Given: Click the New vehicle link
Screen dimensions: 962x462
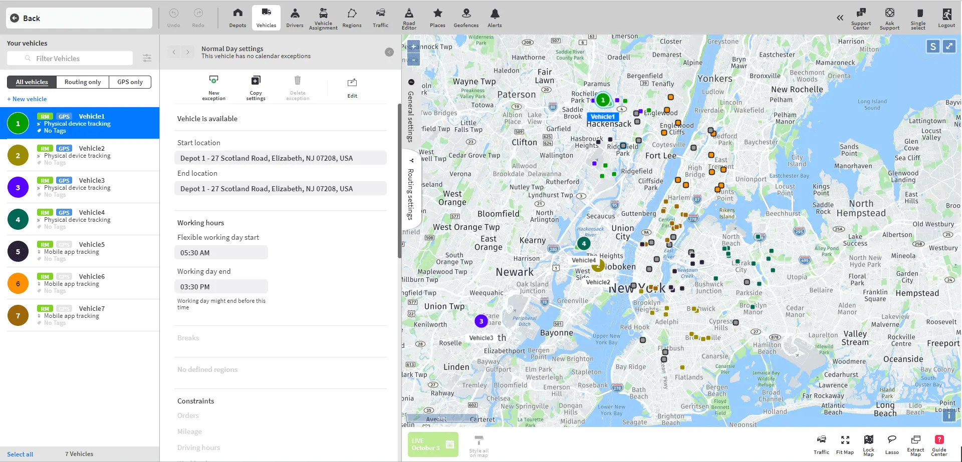Looking at the screenshot, I should (x=27, y=99).
